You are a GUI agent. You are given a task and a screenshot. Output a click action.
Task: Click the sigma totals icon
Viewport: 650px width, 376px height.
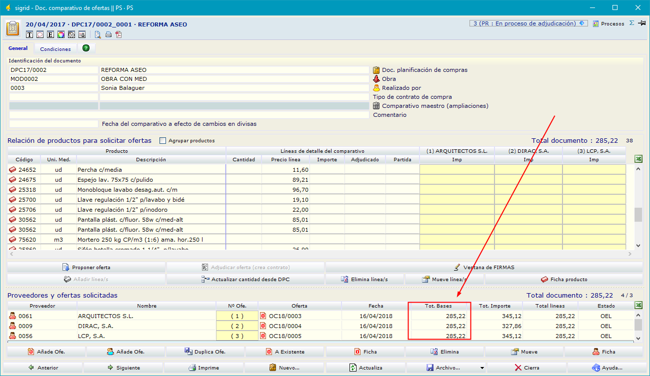631,23
